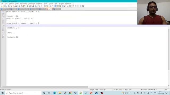Click the horizontal scrollbar thumb in the editor

pyautogui.click(x=45, y=87)
